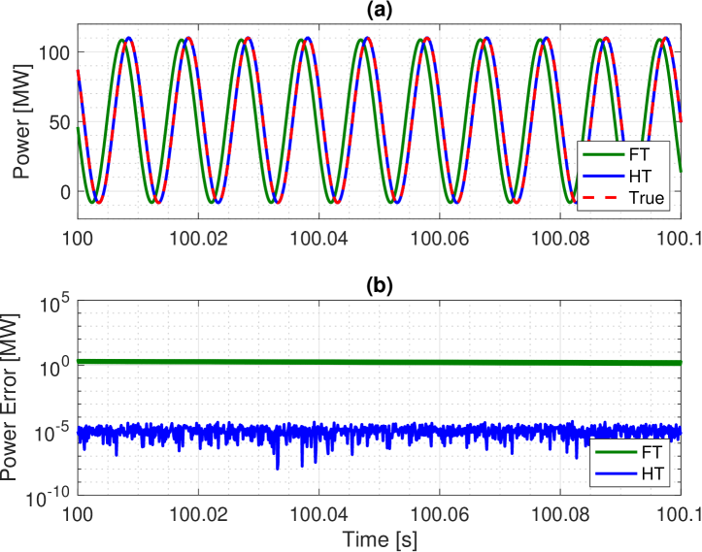Viewport: 702px width, 552px height.
Task: Select the flat green FT error line in plot (b)
Action: point(380,362)
